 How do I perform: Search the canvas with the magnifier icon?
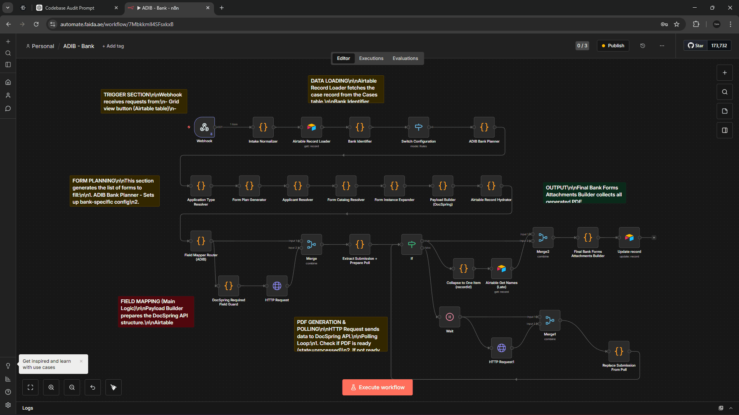724,92
